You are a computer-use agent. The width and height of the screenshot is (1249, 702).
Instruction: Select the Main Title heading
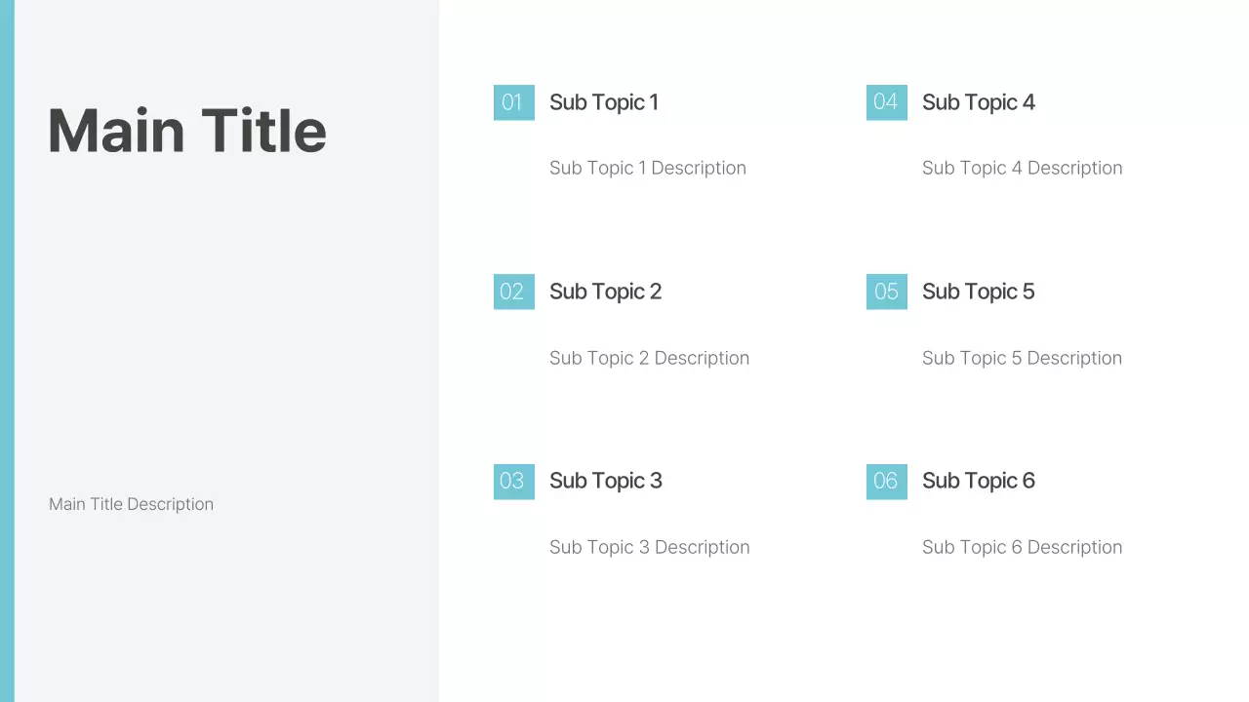click(x=187, y=131)
